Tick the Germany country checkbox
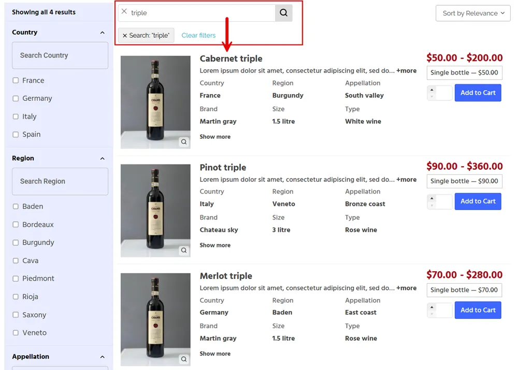The width and height of the screenshot is (518, 370). [16, 98]
